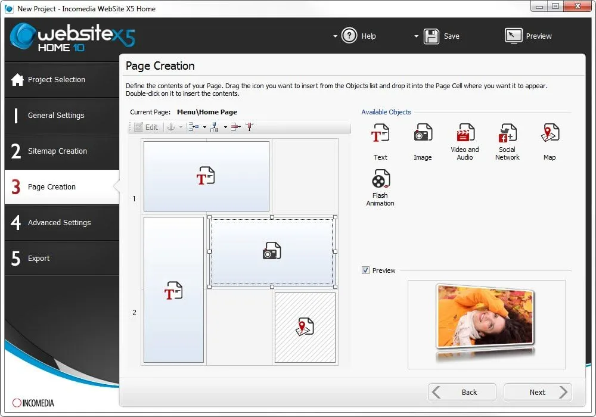
Task: Select the Text object icon
Action: [x=380, y=135]
